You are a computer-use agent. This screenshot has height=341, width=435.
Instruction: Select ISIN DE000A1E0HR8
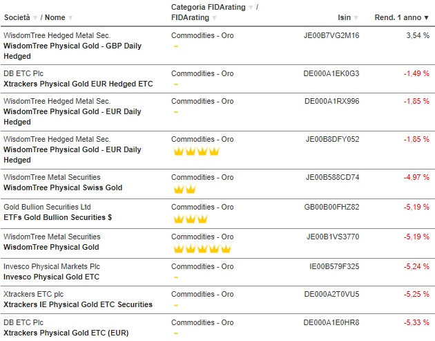[x=331, y=322]
